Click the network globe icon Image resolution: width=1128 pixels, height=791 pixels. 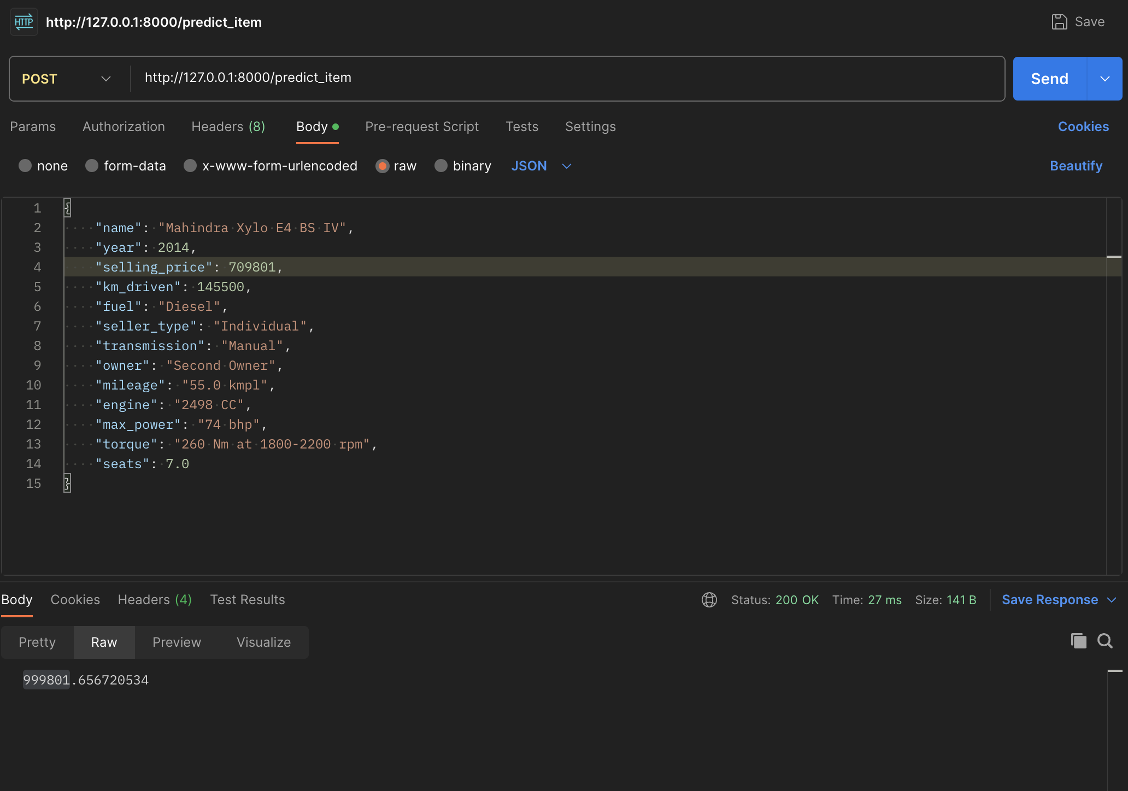pos(709,600)
